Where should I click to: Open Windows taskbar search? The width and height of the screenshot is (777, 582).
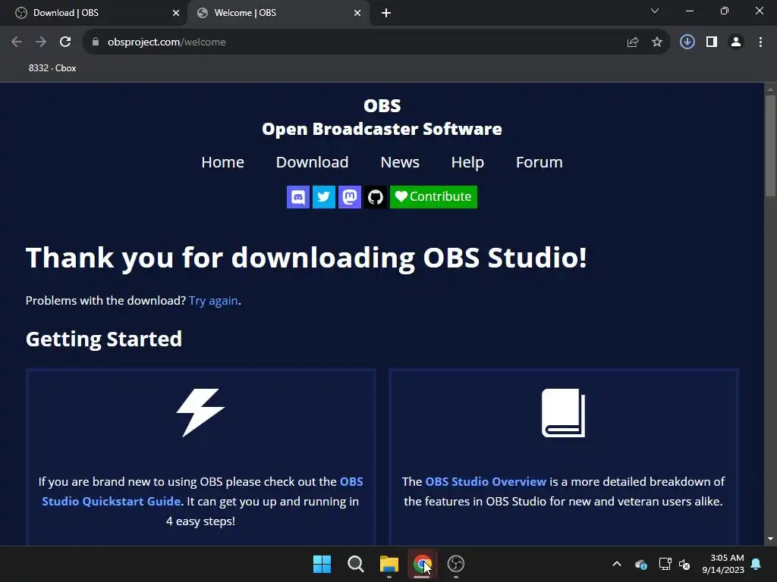click(356, 564)
